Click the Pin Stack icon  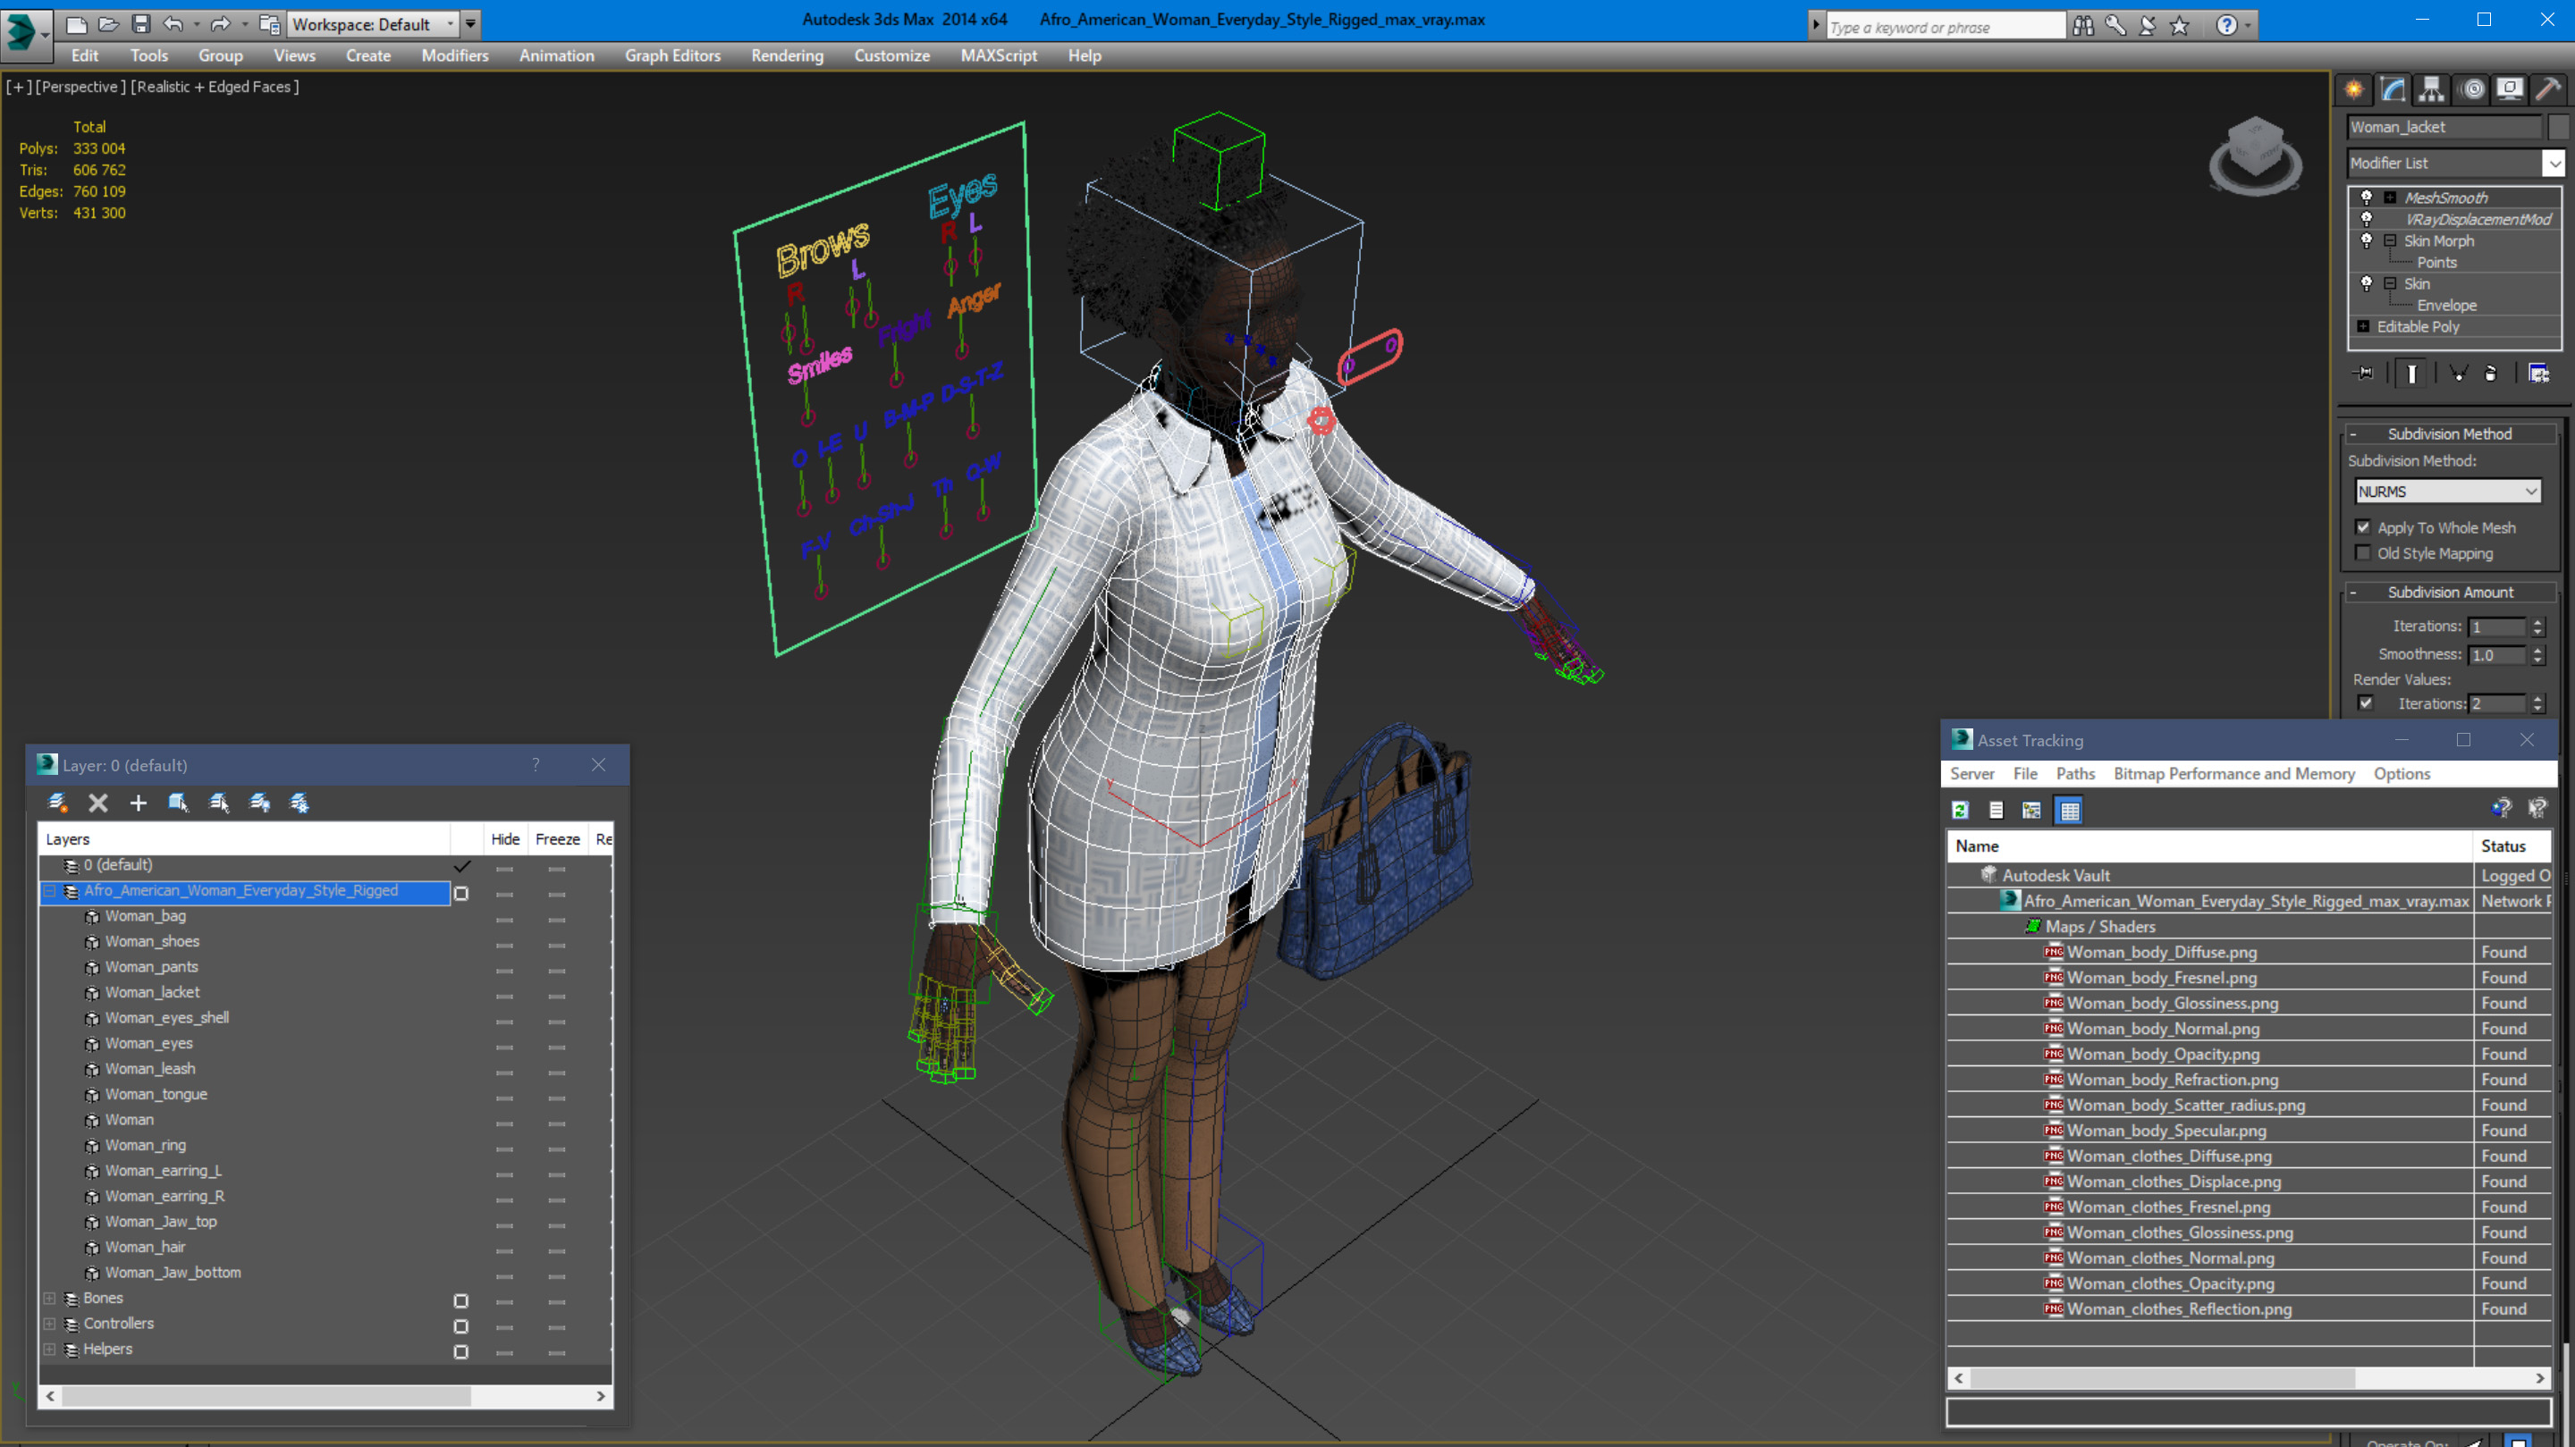click(2365, 374)
